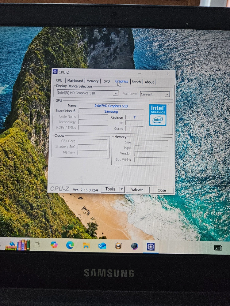Open the Memory tab

[x=93, y=81]
